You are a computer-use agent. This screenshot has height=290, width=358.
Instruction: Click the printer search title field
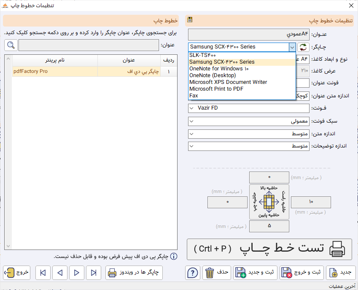pyautogui.click(x=89, y=45)
